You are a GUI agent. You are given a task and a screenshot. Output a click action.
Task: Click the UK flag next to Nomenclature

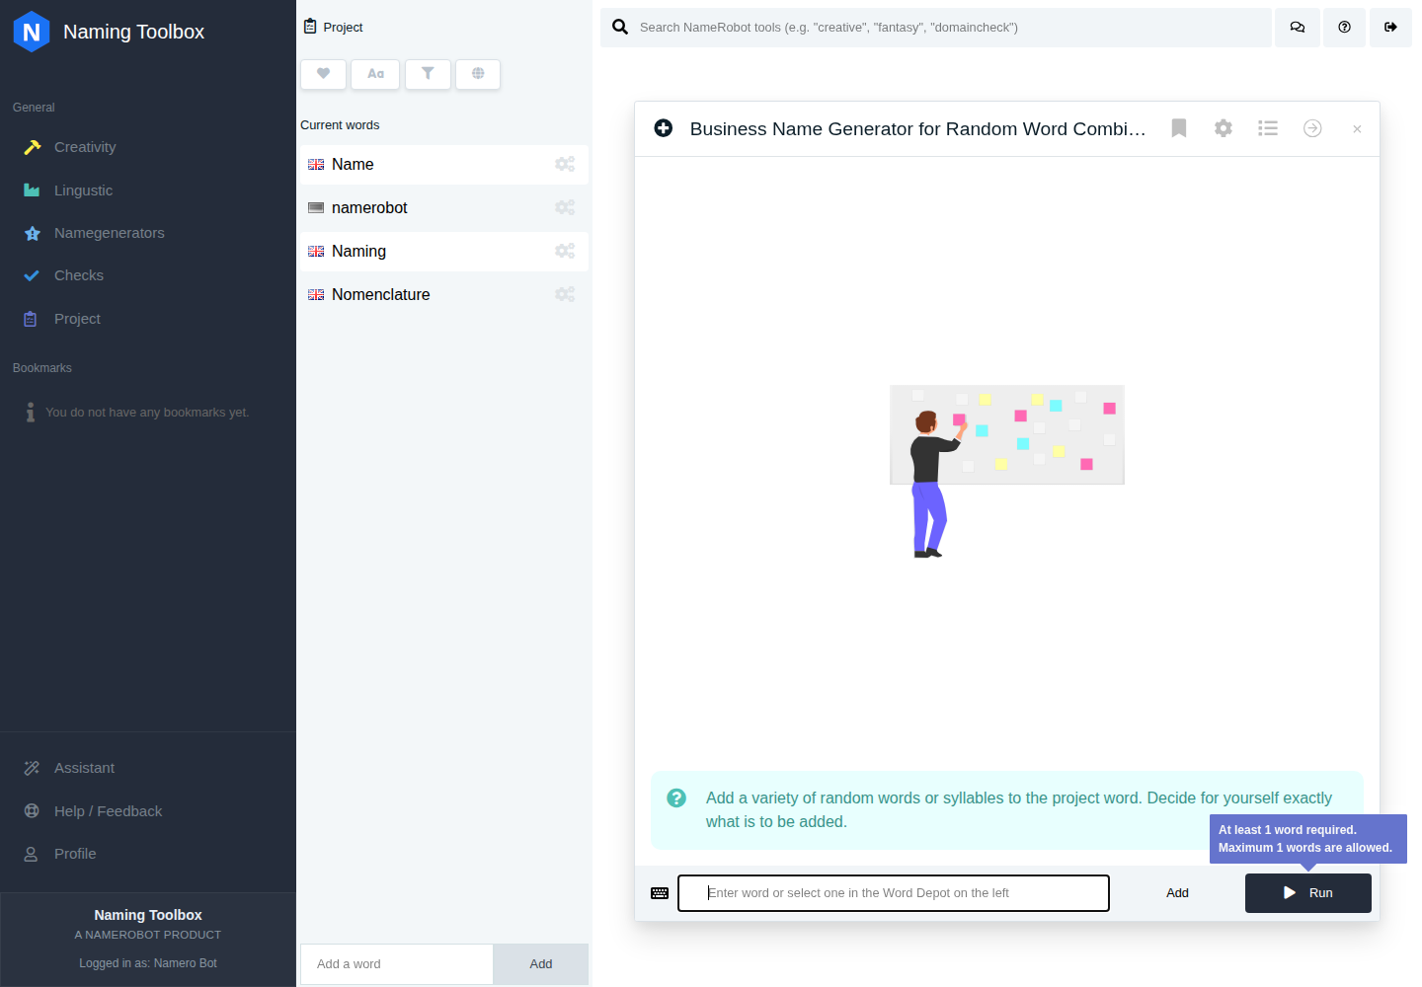(316, 295)
